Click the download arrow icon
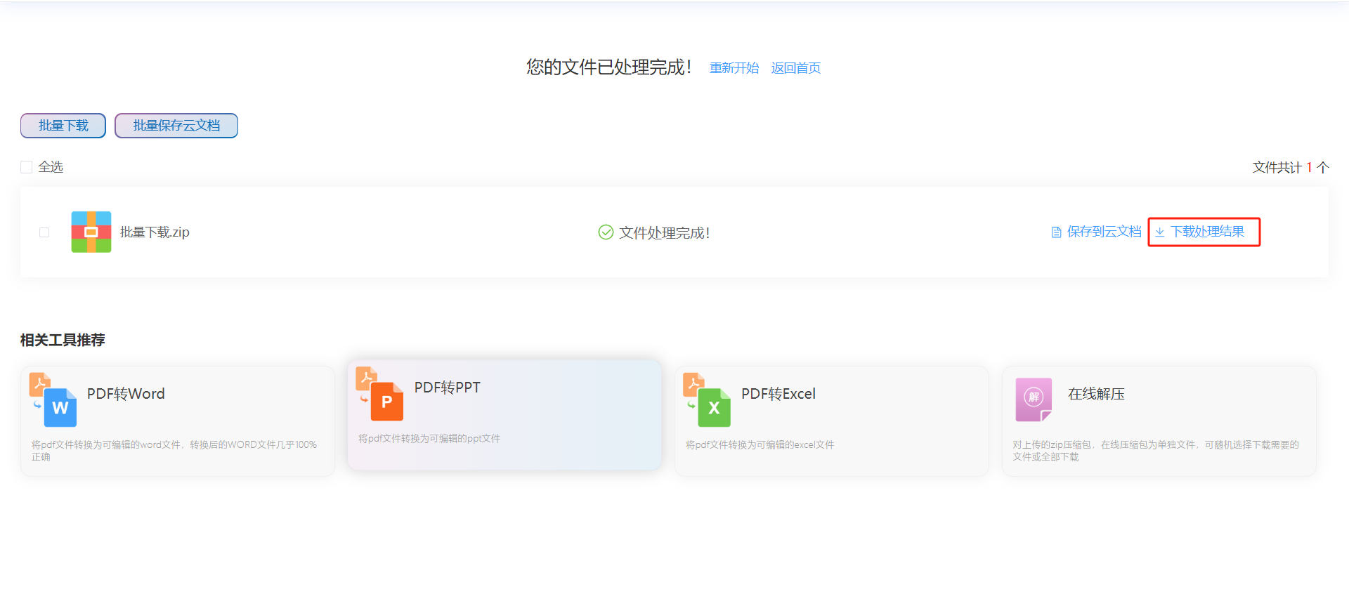Viewport: 1349px width, 608px height. tap(1160, 232)
